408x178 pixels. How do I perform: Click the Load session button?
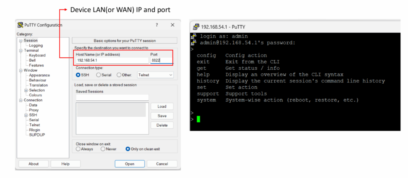coord(162,106)
